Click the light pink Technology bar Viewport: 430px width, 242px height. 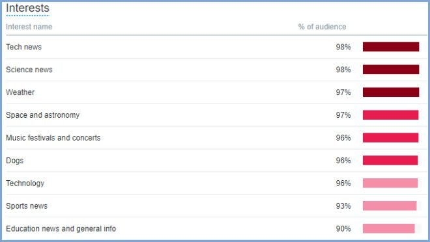(x=390, y=183)
